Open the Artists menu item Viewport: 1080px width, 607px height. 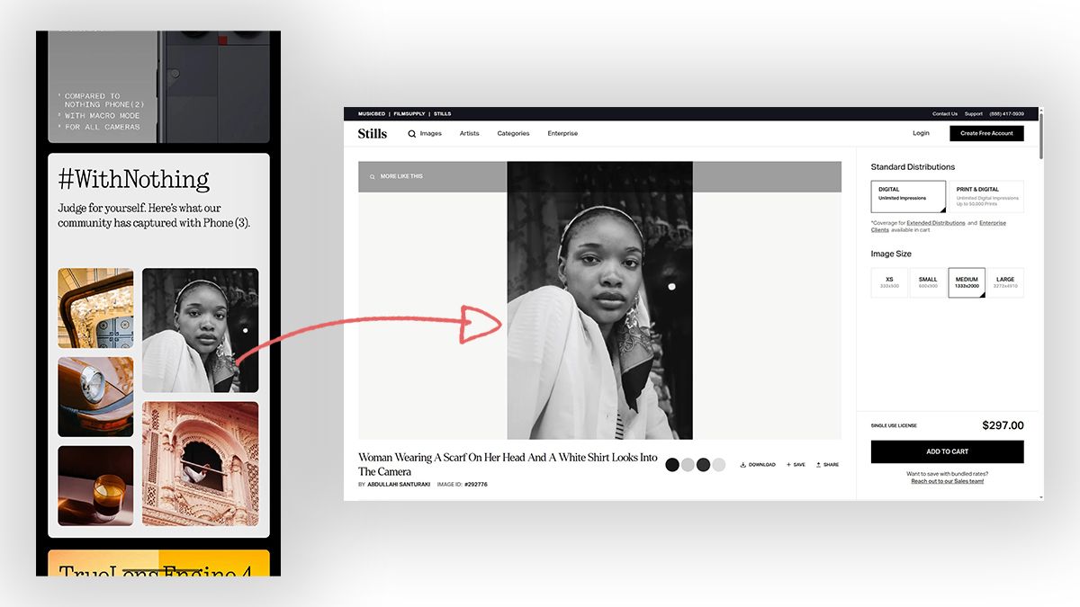click(x=469, y=134)
